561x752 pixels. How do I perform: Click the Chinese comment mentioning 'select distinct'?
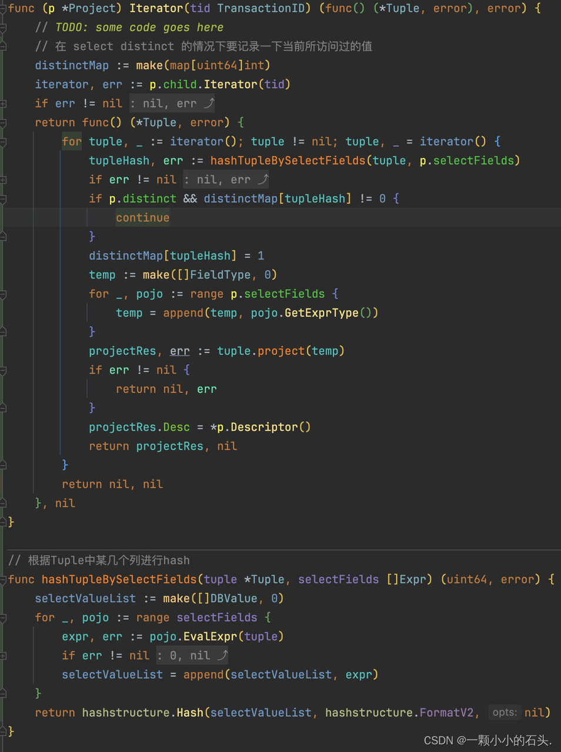point(203,46)
